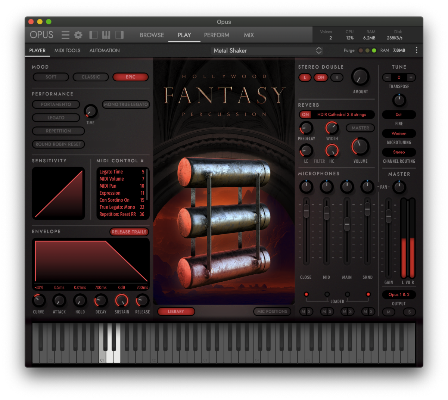Image resolution: width=448 pixels, height=400 pixels.
Task: Enable Legato performance mode
Action: (x=56, y=118)
